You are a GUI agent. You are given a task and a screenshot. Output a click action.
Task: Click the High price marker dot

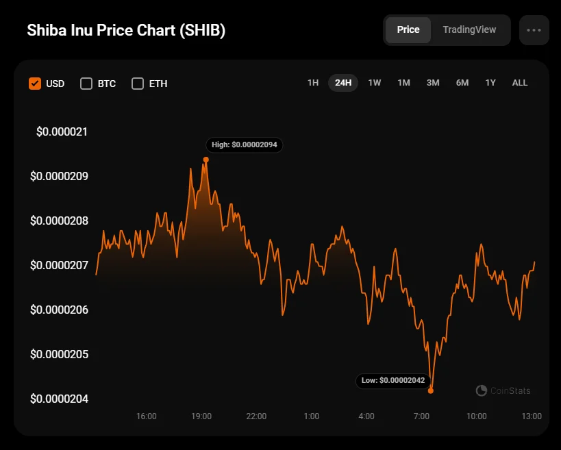(205, 160)
